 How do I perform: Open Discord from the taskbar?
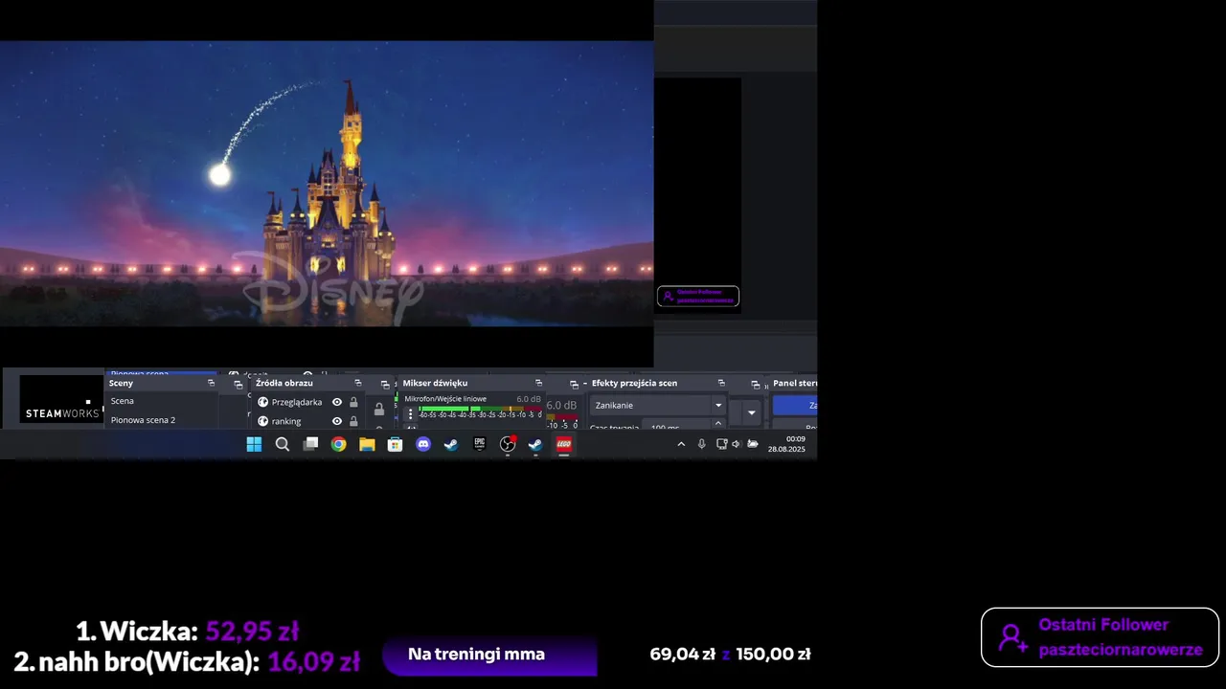tap(423, 444)
